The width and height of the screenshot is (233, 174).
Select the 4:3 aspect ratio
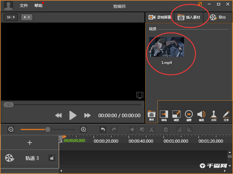point(27,17)
